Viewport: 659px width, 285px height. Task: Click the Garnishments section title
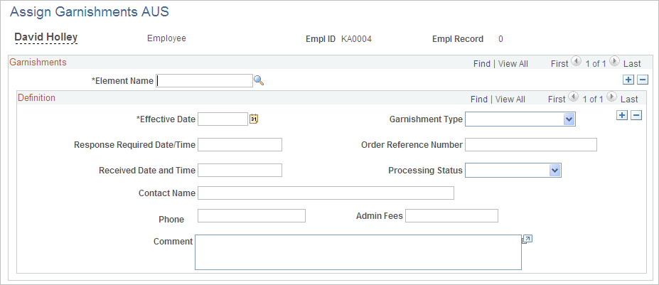click(38, 63)
